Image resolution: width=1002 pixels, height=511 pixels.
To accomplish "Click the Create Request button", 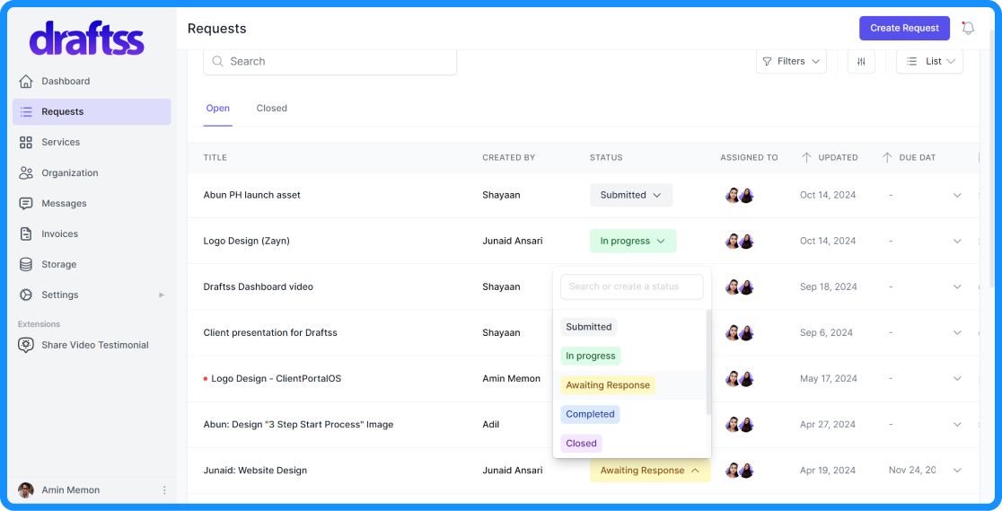I will [x=904, y=28].
